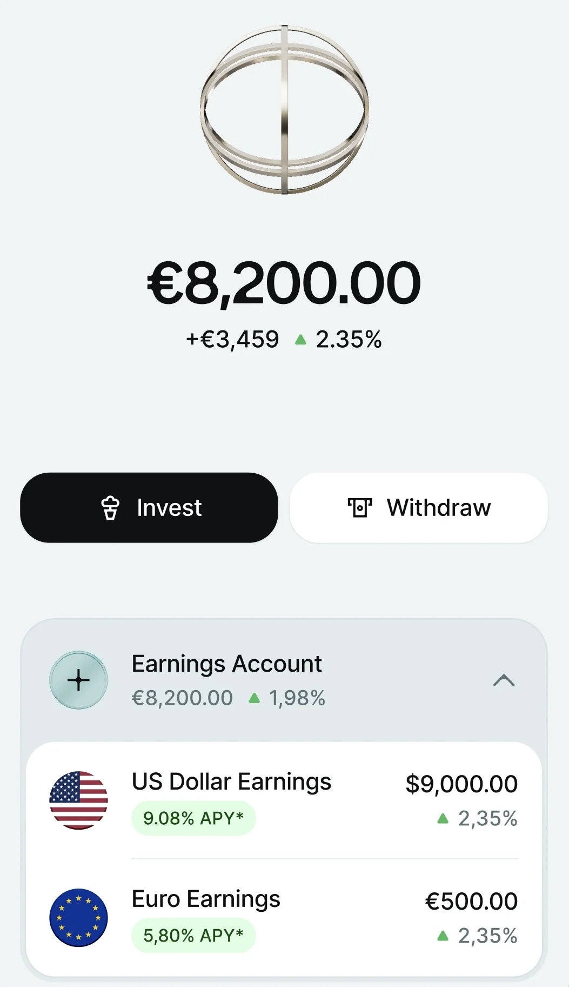Click the €8,200.00 total balance

pyautogui.click(x=284, y=283)
